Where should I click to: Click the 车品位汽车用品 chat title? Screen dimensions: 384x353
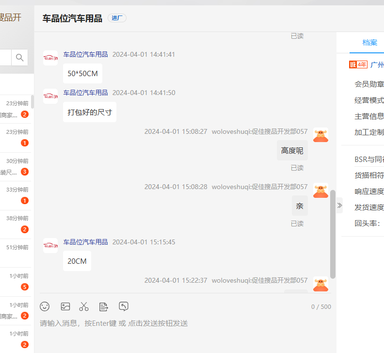click(x=72, y=18)
